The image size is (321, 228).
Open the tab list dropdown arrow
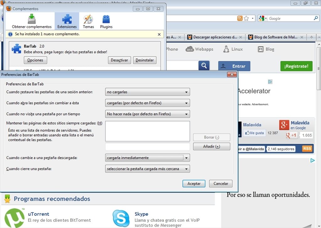319,37
